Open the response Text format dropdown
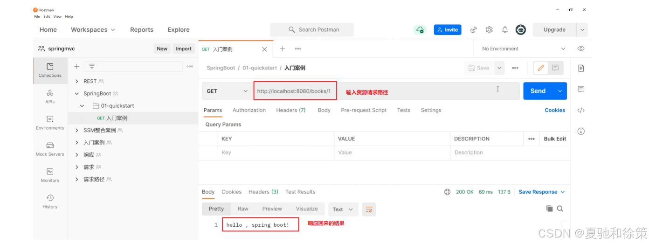 tap(344, 209)
